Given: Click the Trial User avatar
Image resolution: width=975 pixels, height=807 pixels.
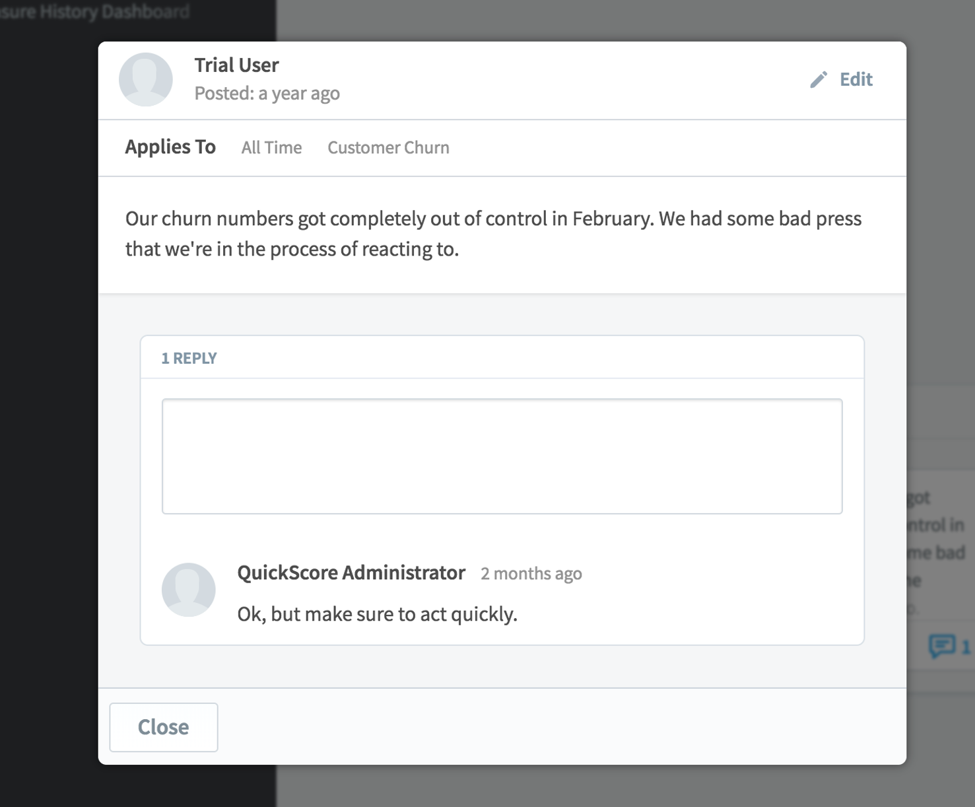Looking at the screenshot, I should pyautogui.click(x=146, y=80).
